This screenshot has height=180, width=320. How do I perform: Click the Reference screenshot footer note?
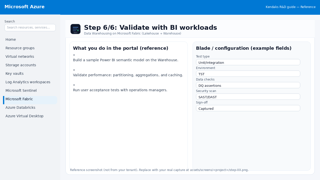159,170
